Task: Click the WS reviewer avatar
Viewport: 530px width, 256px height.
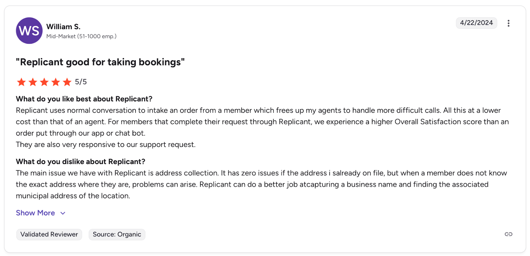Action: pos(29,31)
